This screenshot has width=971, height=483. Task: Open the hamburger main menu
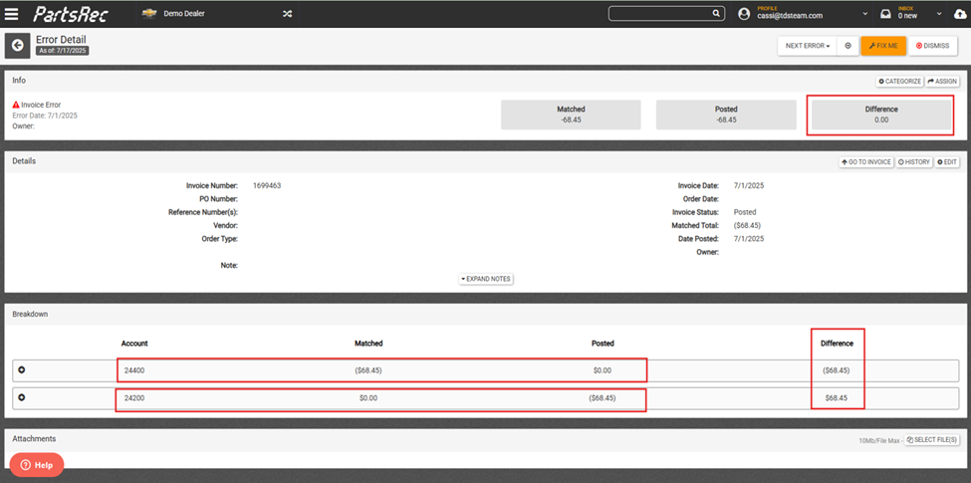[x=11, y=14]
